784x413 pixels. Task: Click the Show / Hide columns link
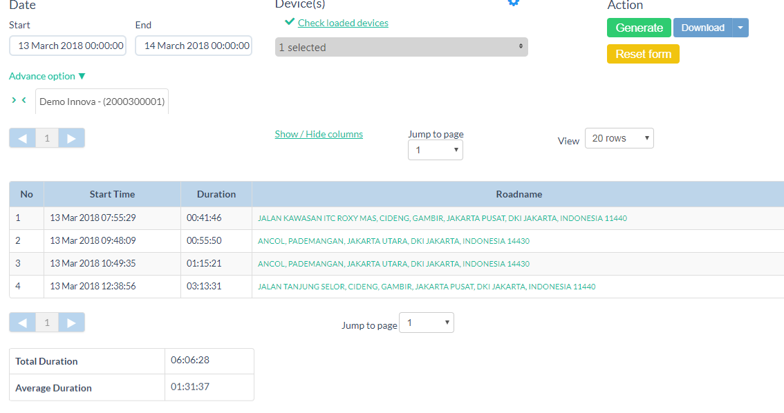pos(319,134)
